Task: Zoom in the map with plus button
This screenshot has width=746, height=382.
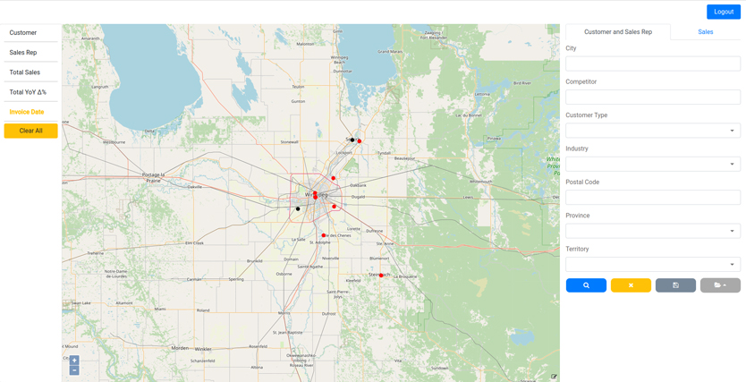Action: (x=74, y=361)
